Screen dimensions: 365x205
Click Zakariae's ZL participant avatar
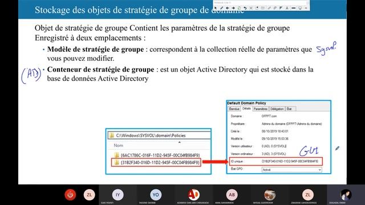[308, 195]
